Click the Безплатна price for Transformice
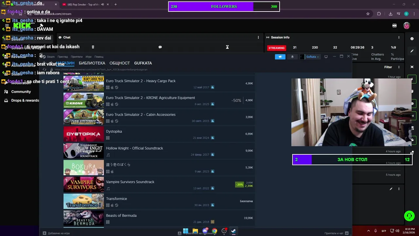This screenshot has height=236, width=419. click(246, 201)
